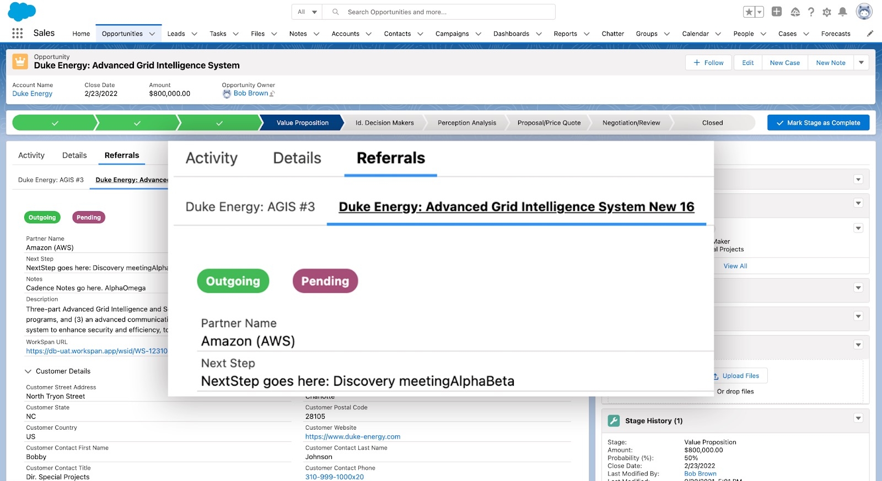Click the Favorites star icon
882x481 pixels.
coord(749,12)
